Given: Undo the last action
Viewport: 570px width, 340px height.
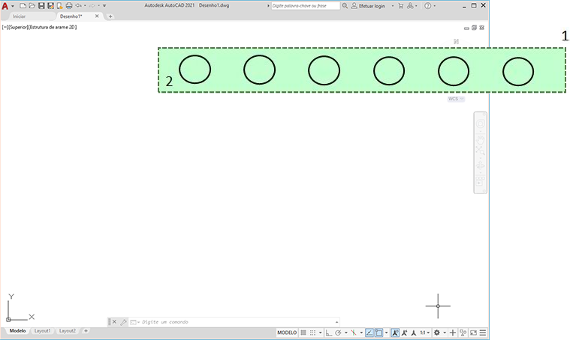Looking at the screenshot, I should [x=78, y=6].
